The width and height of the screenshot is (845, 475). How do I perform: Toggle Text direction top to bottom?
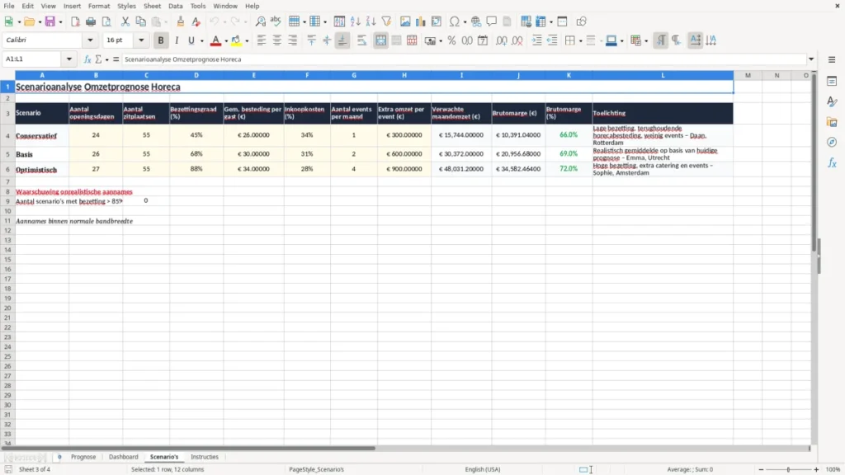click(x=711, y=40)
